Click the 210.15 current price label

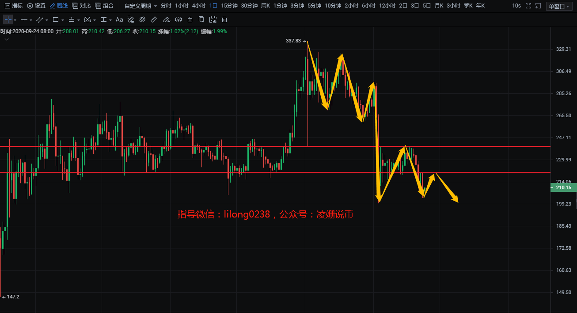pyautogui.click(x=563, y=188)
